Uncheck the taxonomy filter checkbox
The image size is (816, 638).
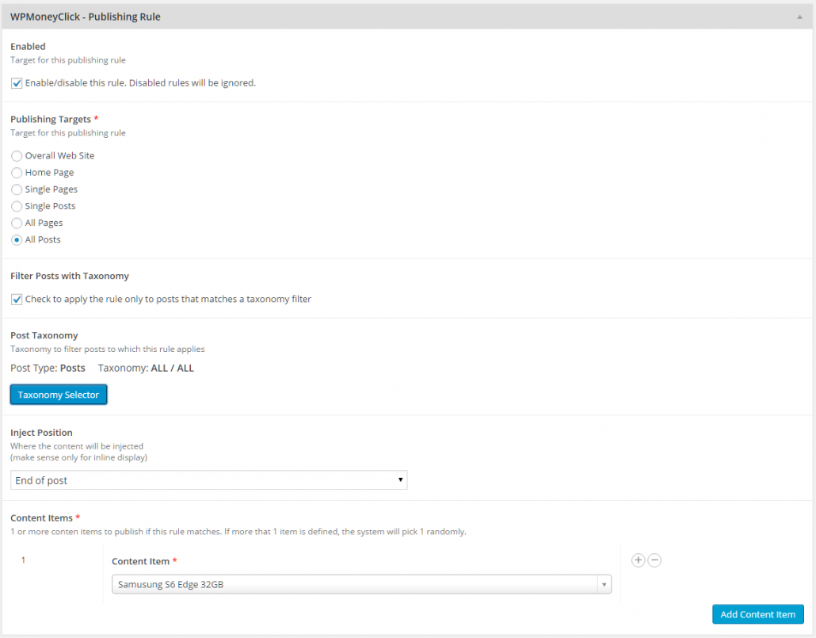(x=17, y=300)
